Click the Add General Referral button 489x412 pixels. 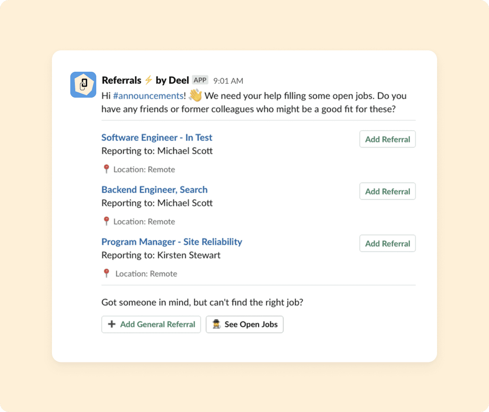(151, 324)
